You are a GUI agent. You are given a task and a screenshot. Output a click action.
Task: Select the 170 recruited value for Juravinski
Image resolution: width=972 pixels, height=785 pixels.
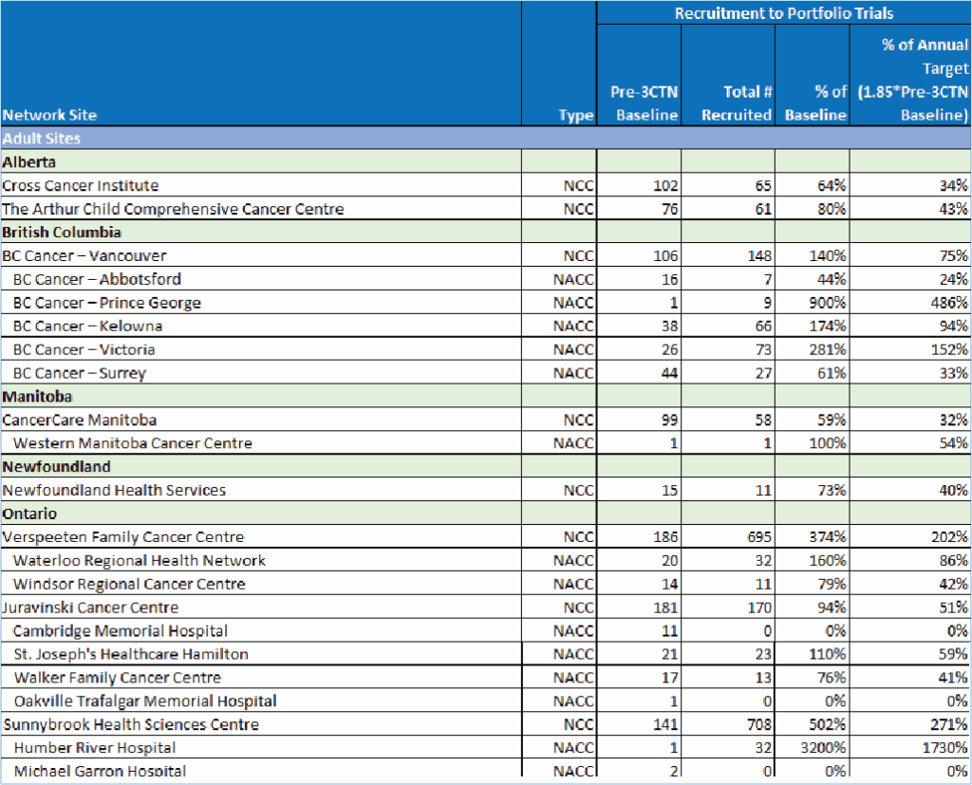click(759, 607)
